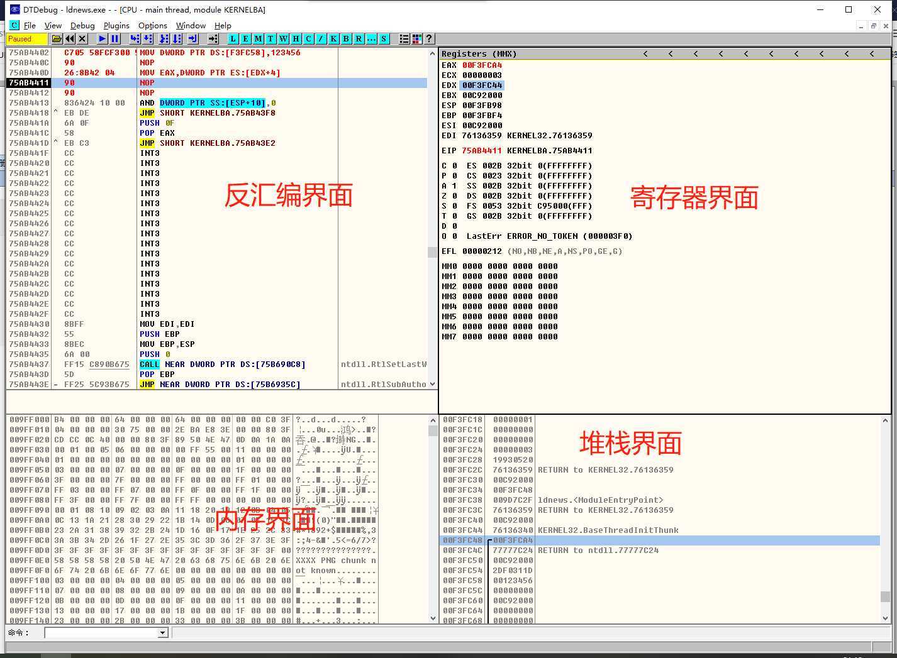This screenshot has width=897, height=658.
Task: Restore down the inner CPU child window
Action: (873, 26)
